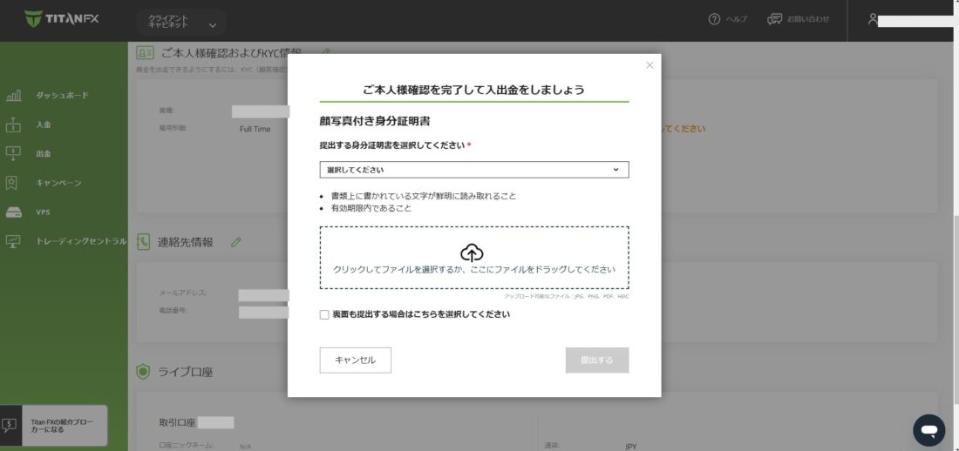Click the キャンセル button
This screenshot has height=451, width=959.
click(355, 360)
